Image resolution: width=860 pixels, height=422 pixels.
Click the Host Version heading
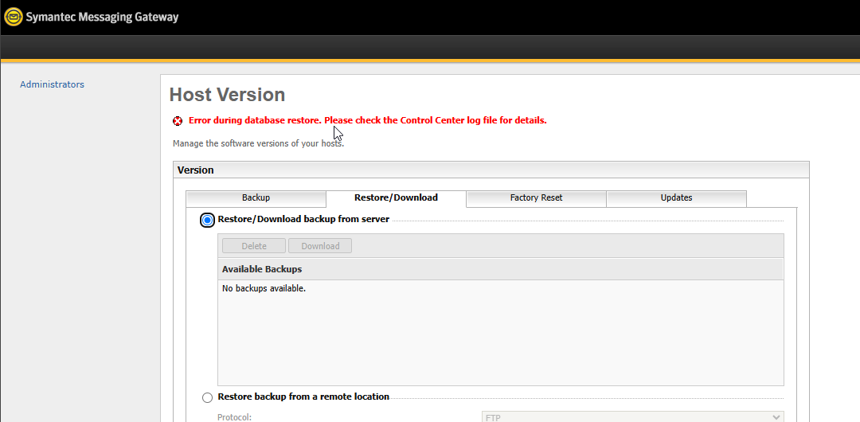227,95
